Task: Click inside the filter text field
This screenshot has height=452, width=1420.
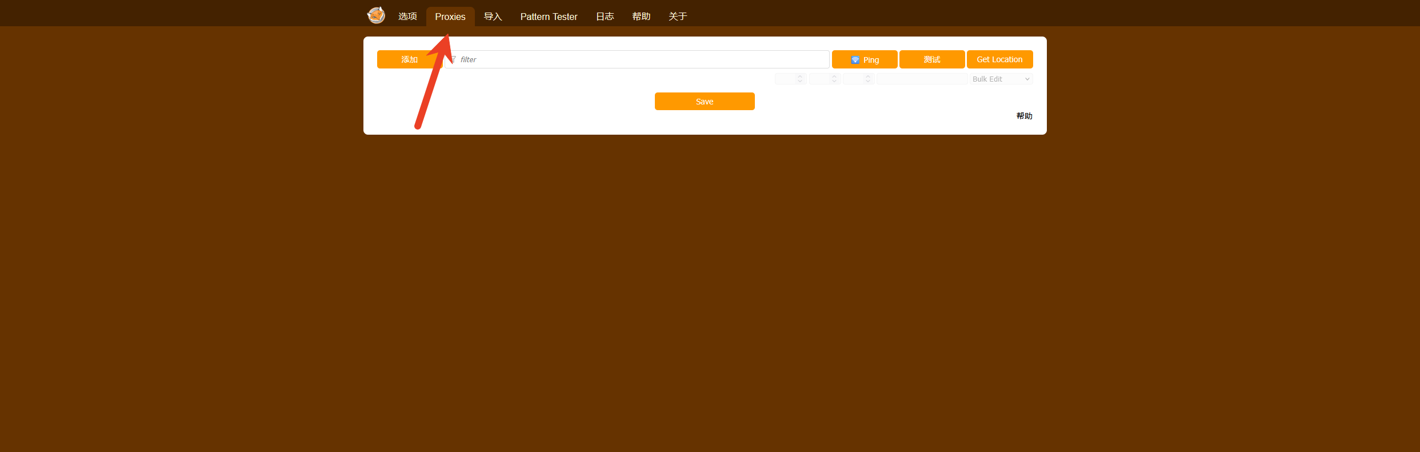Action: (640, 59)
